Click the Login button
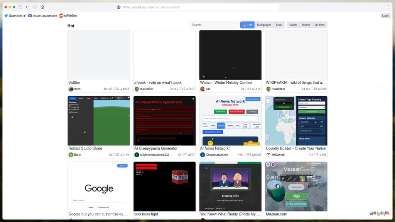 click(x=385, y=15)
